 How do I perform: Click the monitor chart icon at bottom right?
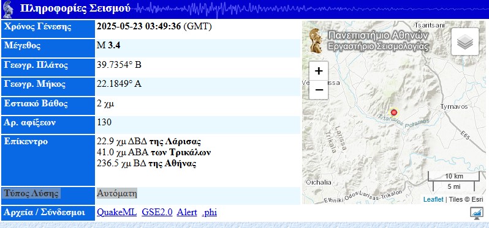click(x=476, y=213)
